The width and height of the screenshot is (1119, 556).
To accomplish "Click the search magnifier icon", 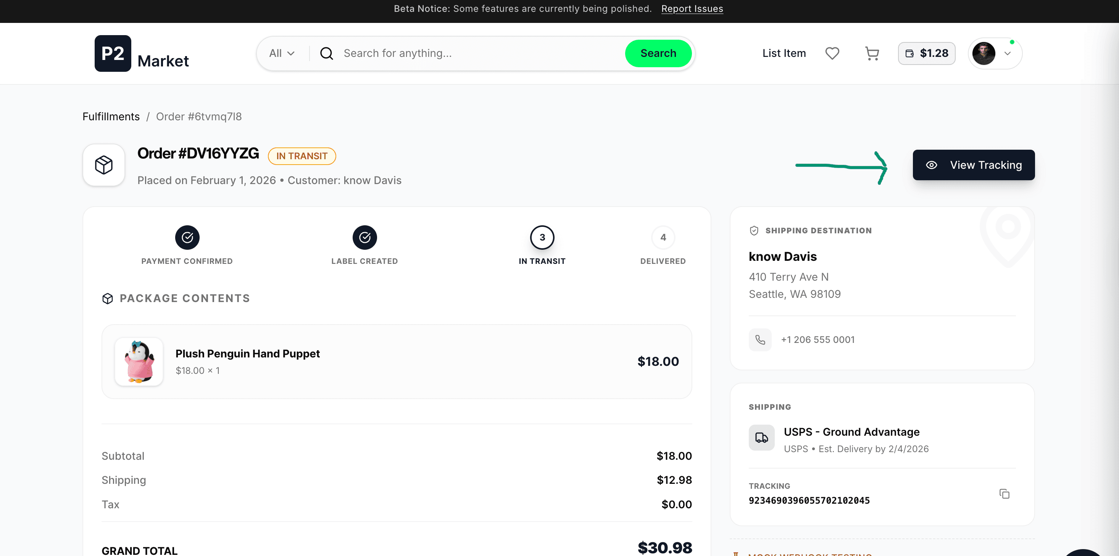I will [326, 53].
